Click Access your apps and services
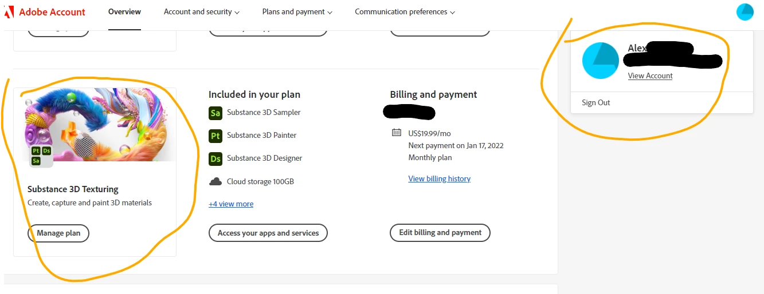Image resolution: width=764 pixels, height=294 pixels. 268,233
